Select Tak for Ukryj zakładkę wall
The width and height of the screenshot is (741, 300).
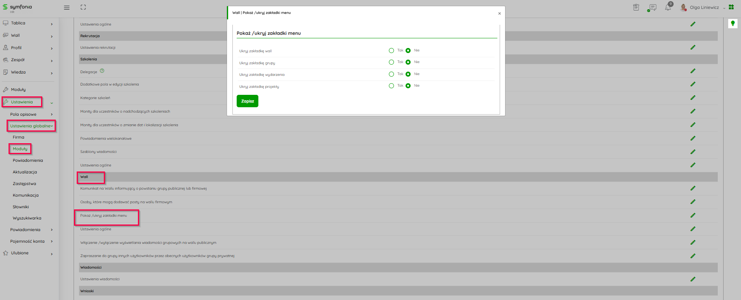pos(391,51)
